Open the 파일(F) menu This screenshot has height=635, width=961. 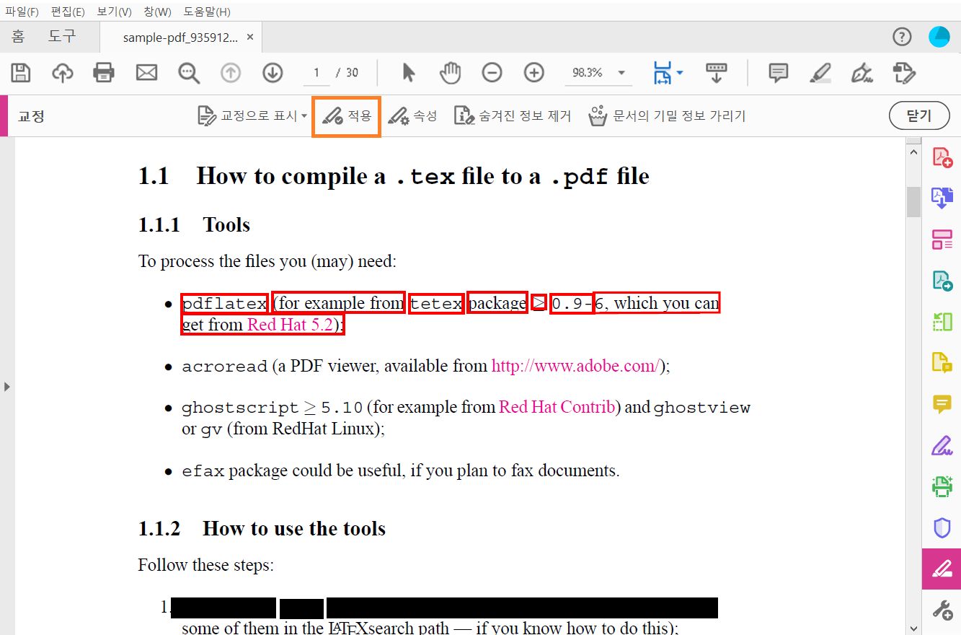point(22,12)
